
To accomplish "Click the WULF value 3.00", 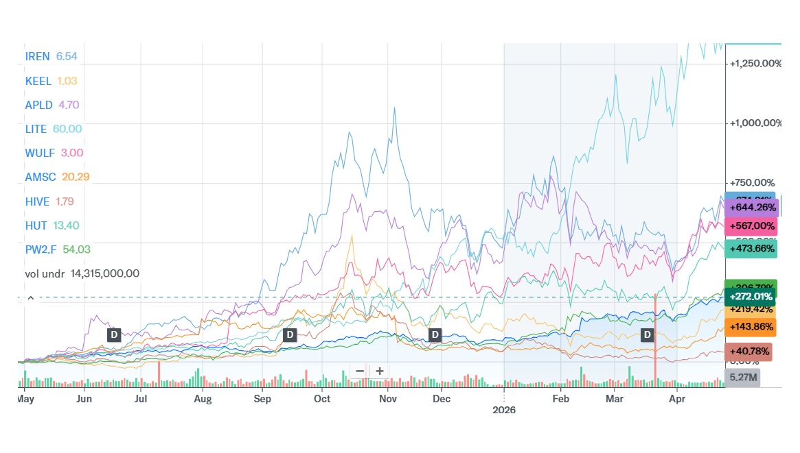I will (72, 153).
